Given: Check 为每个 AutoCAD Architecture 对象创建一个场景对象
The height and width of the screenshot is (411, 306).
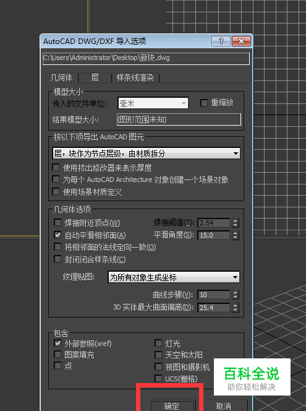Looking at the screenshot, I should point(56,180).
